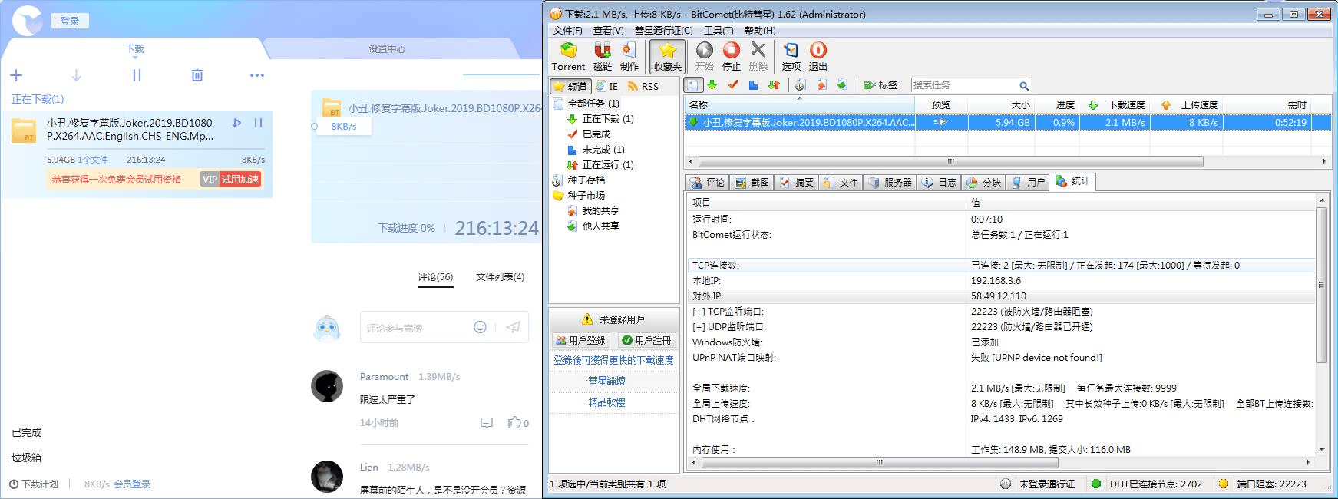Screen dimensions: 1338x499
Task: Open the 文件(F) menu
Action: pos(567,31)
